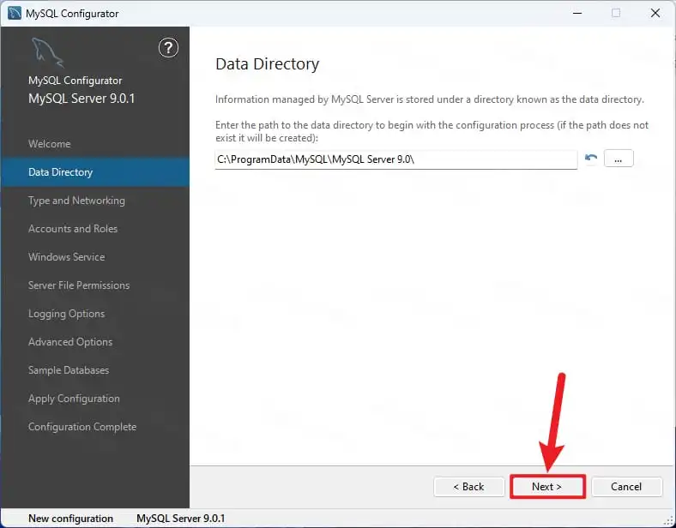676x528 pixels.
Task: Minimize the MySQL Configurator window
Action: (x=577, y=13)
